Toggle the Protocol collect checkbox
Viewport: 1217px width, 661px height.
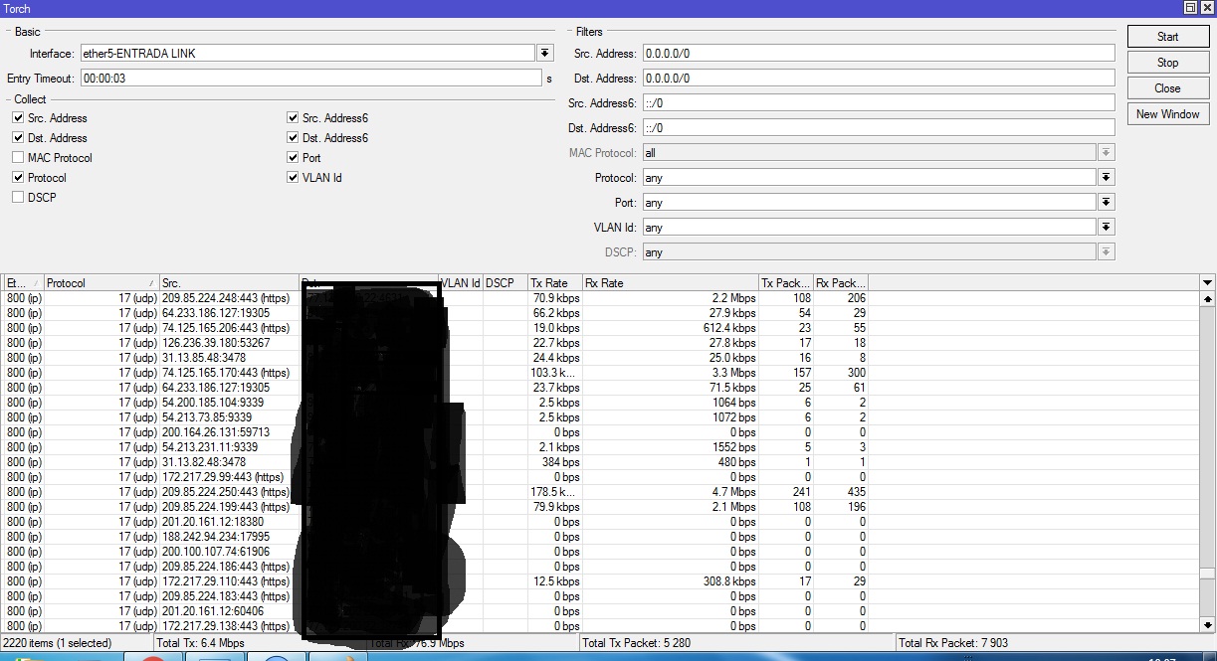coord(18,178)
